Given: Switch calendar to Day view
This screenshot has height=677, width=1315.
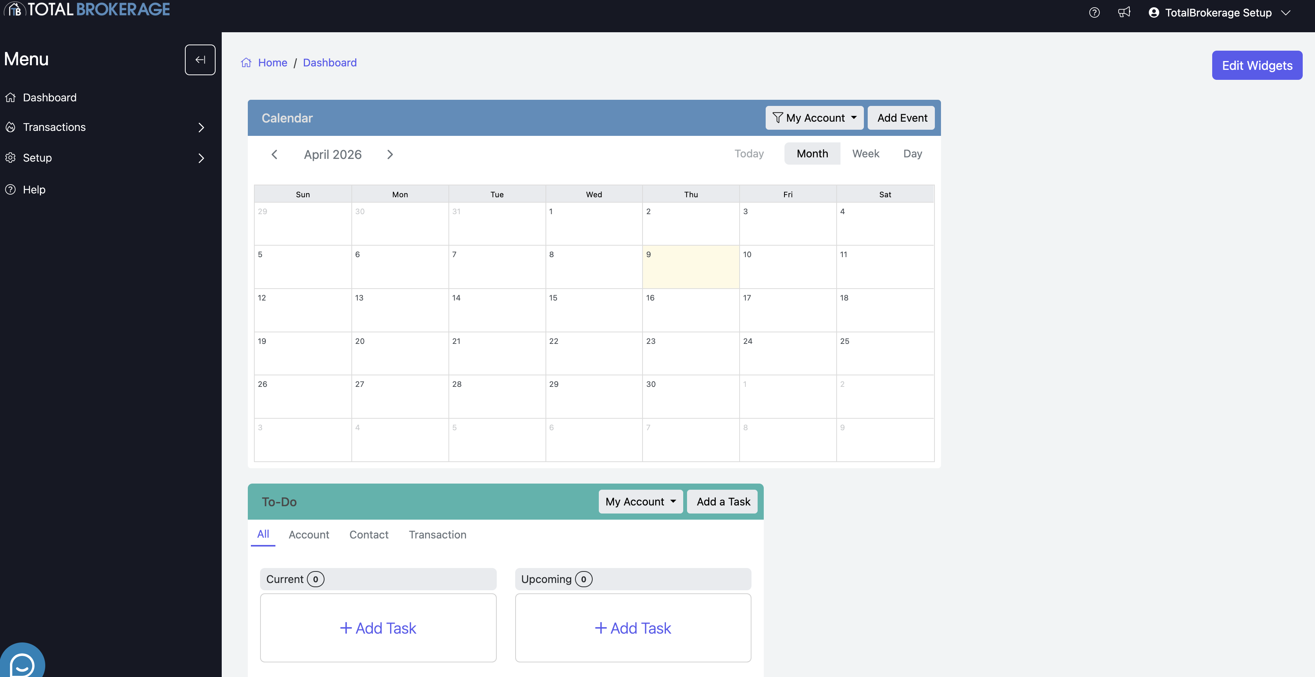Looking at the screenshot, I should pyautogui.click(x=912, y=154).
